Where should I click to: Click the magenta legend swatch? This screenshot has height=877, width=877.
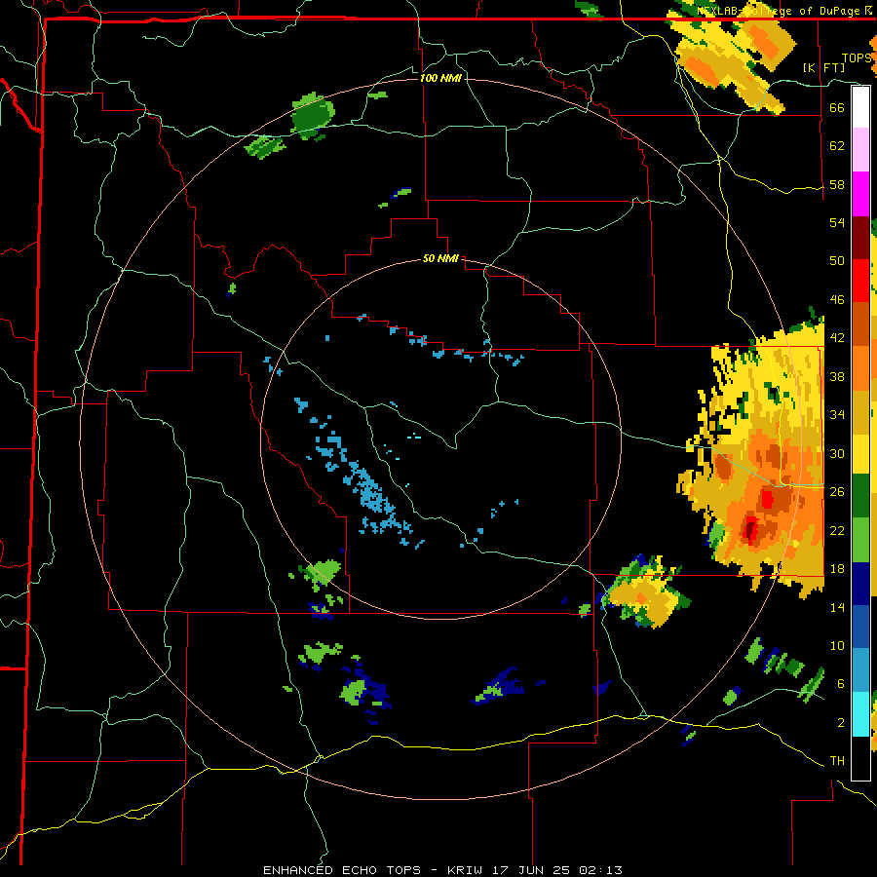(x=860, y=194)
